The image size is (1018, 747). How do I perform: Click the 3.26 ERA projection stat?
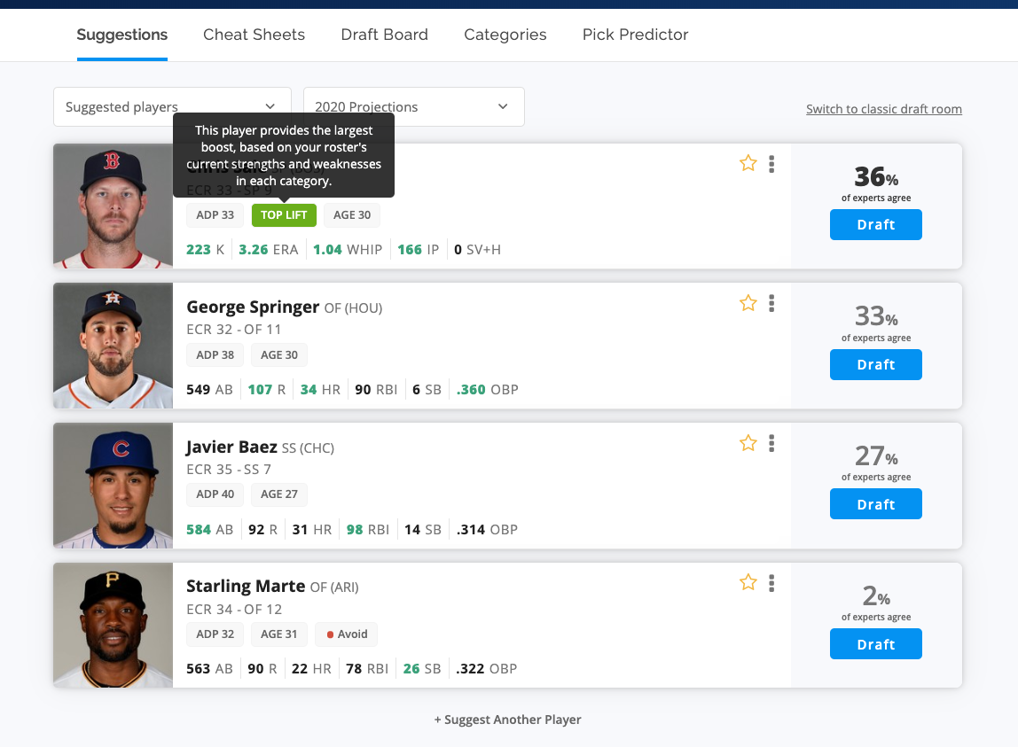tap(268, 250)
